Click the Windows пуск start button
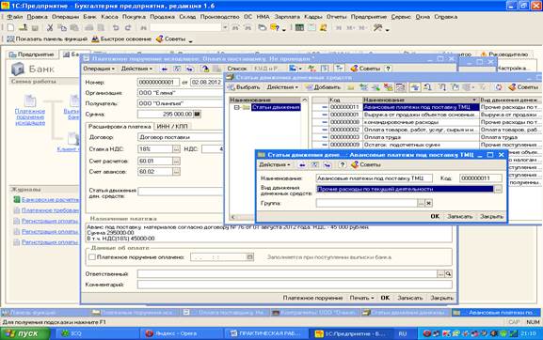The width and height of the screenshot is (543, 340). coord(25,333)
